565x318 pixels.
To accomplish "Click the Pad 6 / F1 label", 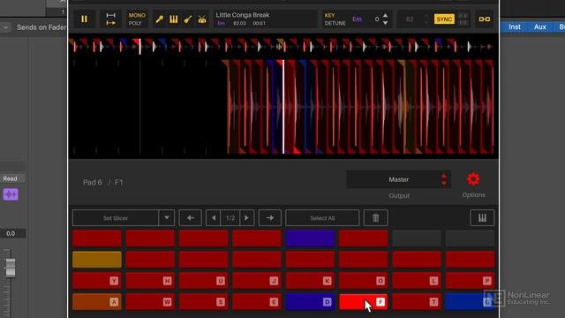I will click(103, 183).
